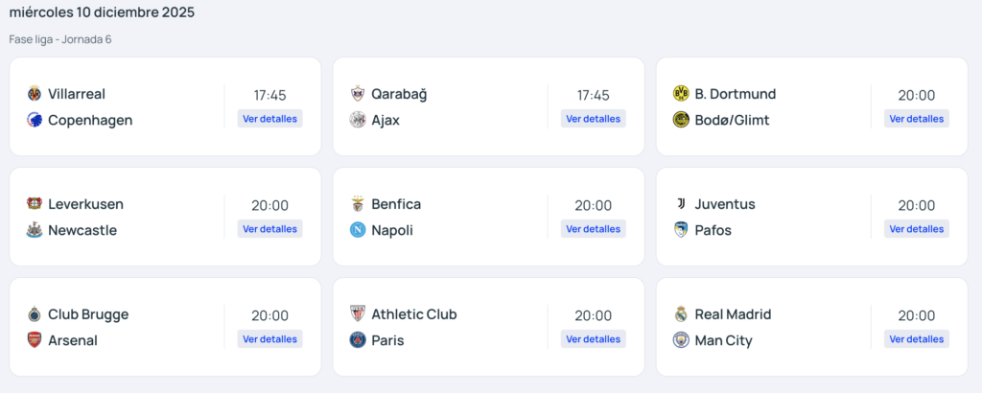The image size is (982, 393).
Task: Click the Villarreal club crest
Action: 35,94
